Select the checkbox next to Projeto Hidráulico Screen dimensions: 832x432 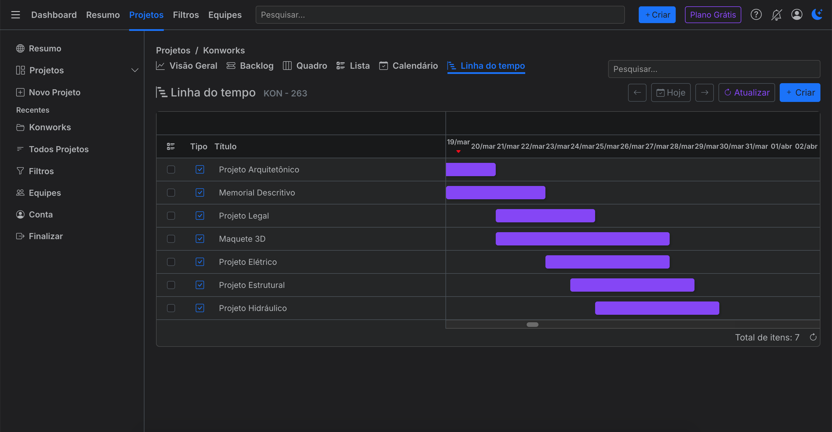171,308
